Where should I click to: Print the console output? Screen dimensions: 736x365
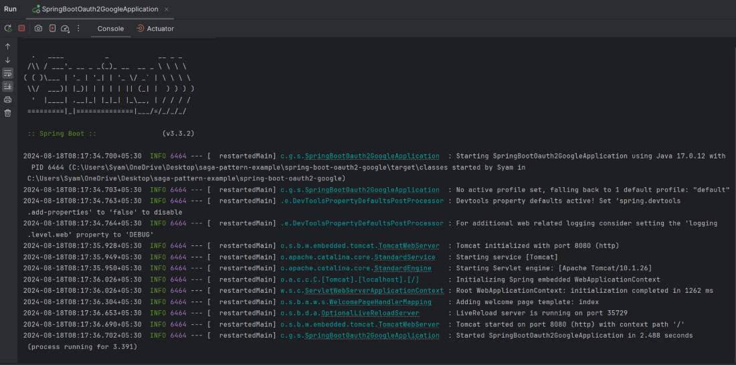click(7, 100)
